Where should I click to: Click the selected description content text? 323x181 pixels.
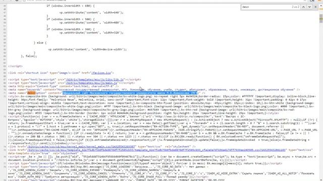pyautogui.click(x=130, y=93)
